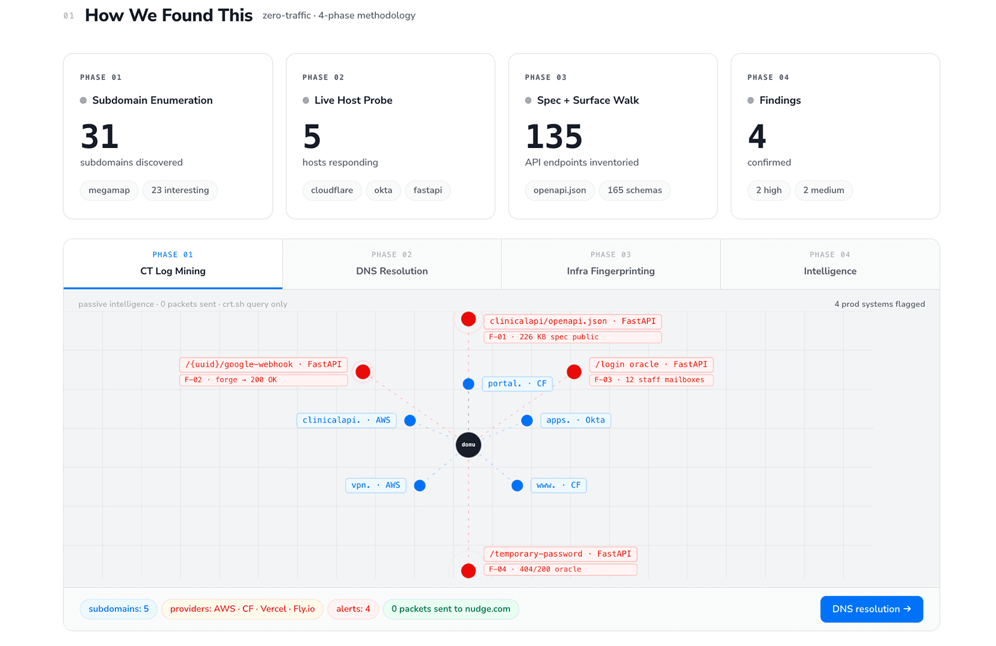Click the 4 confirmed findings figure

tap(757, 137)
